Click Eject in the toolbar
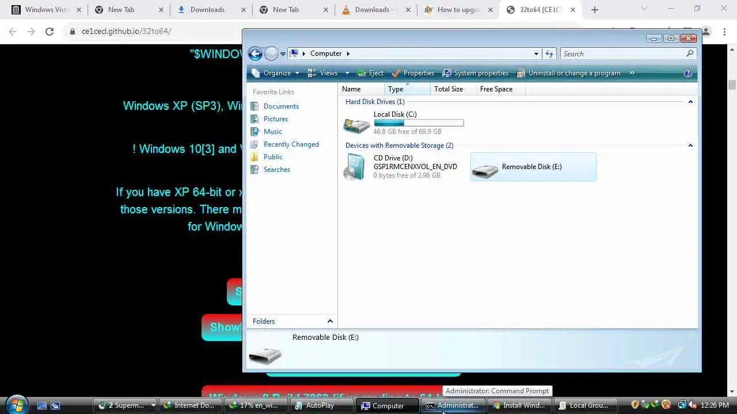This screenshot has height=414, width=737. pyautogui.click(x=370, y=73)
